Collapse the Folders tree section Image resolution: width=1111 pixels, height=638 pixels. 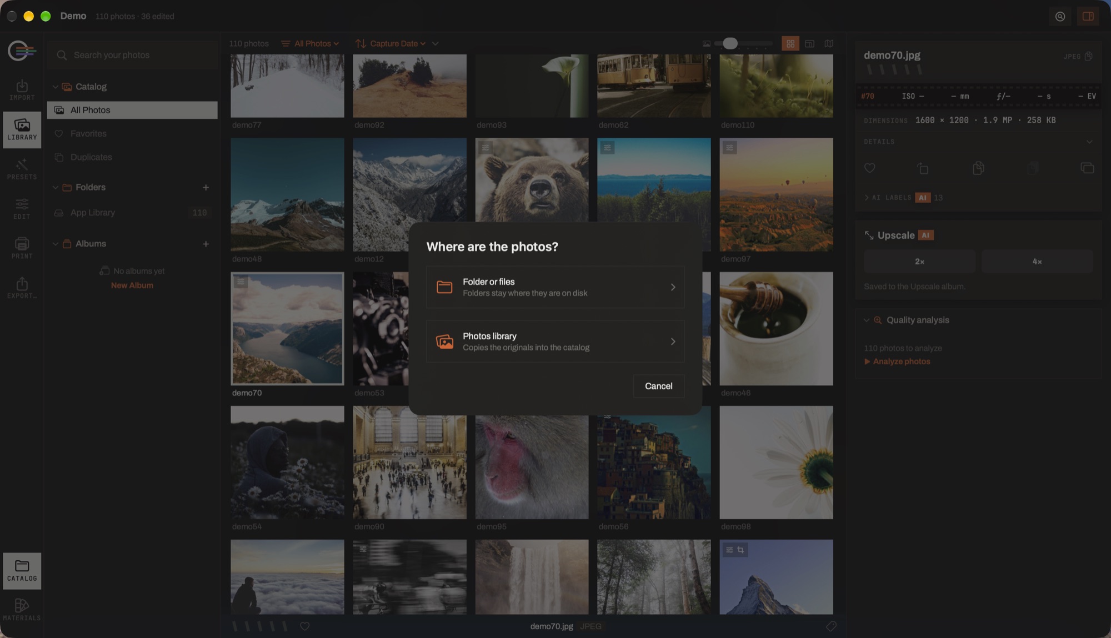click(x=55, y=188)
